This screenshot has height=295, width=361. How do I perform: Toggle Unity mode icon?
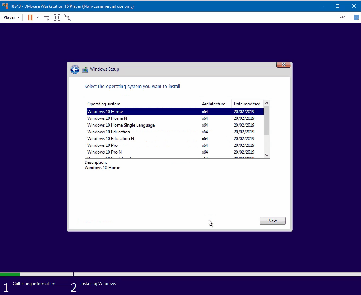68,17
